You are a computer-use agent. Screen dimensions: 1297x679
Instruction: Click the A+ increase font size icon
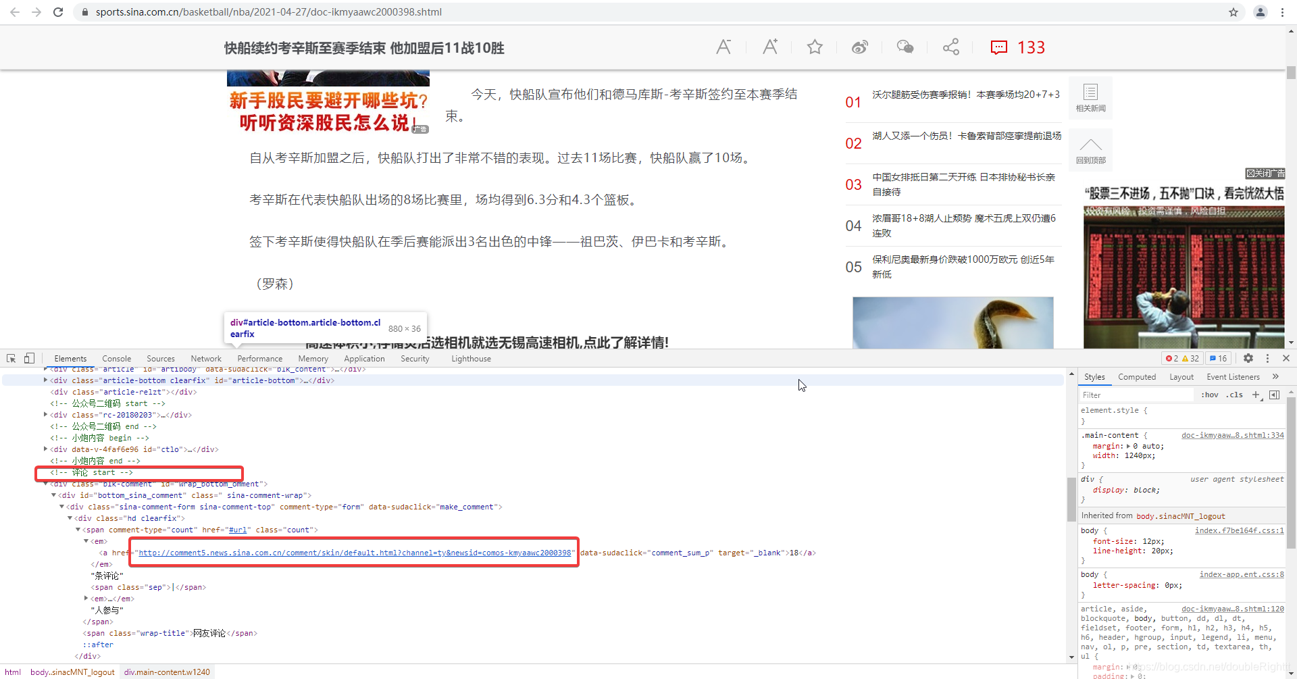coord(770,47)
